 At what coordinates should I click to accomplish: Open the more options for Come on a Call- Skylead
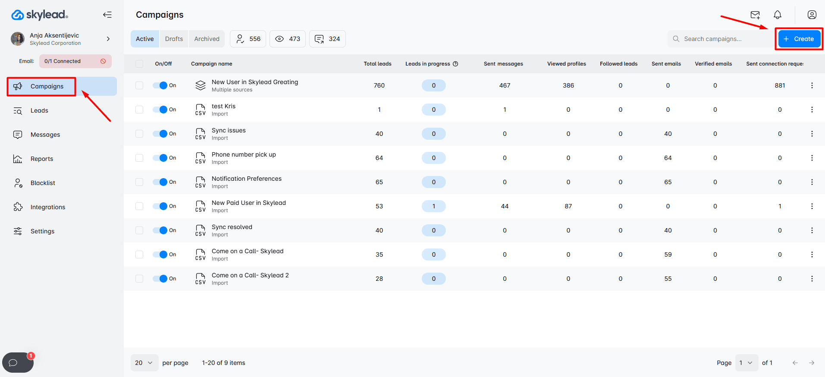[812, 254]
